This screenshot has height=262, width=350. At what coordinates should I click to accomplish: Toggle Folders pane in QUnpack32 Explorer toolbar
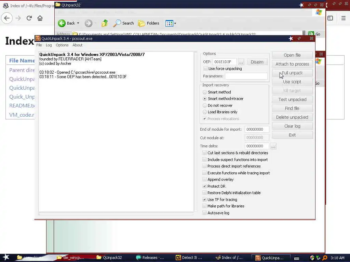(149, 23)
